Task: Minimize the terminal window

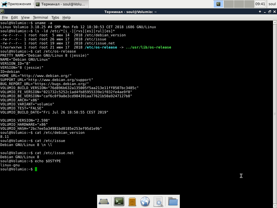Action: click(265, 12)
